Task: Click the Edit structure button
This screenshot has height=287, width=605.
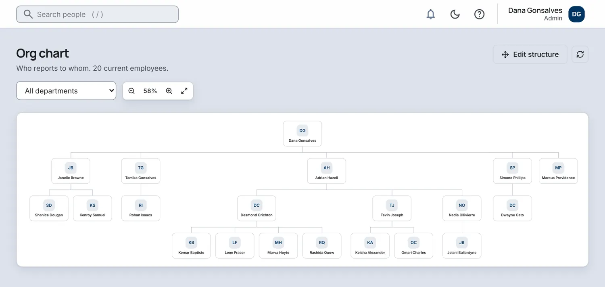Action: (x=530, y=54)
